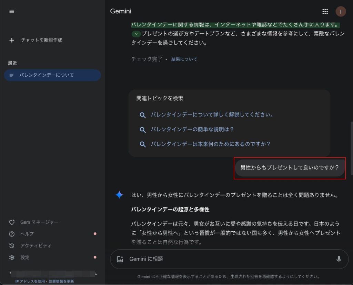Click search icon beside 本来何のために suggestion
353x285 pixels.
point(142,144)
